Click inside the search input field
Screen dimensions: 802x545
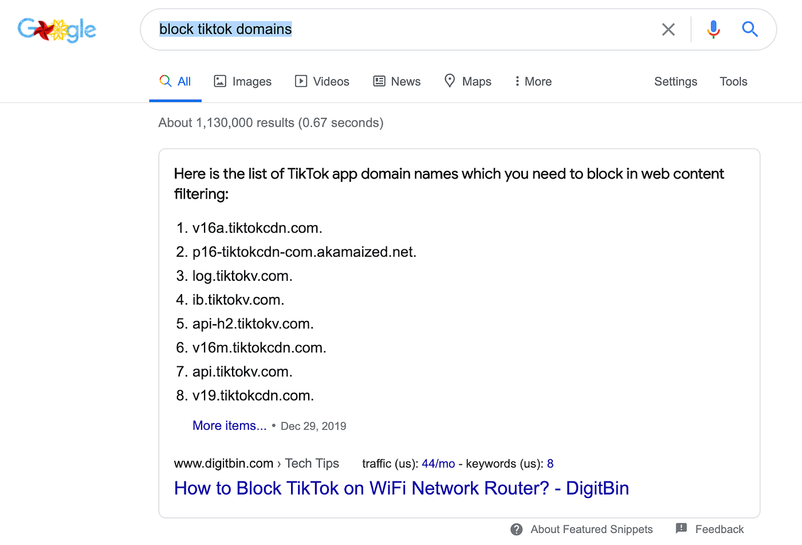click(401, 29)
